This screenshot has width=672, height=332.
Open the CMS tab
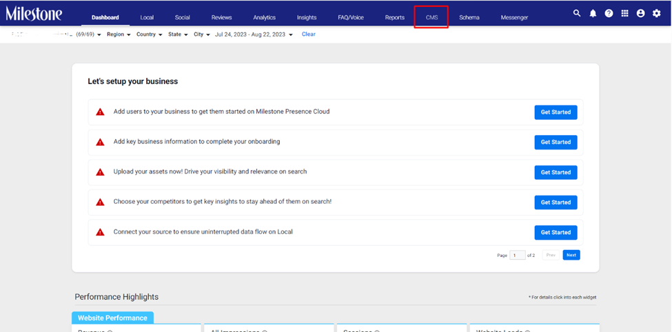click(431, 17)
